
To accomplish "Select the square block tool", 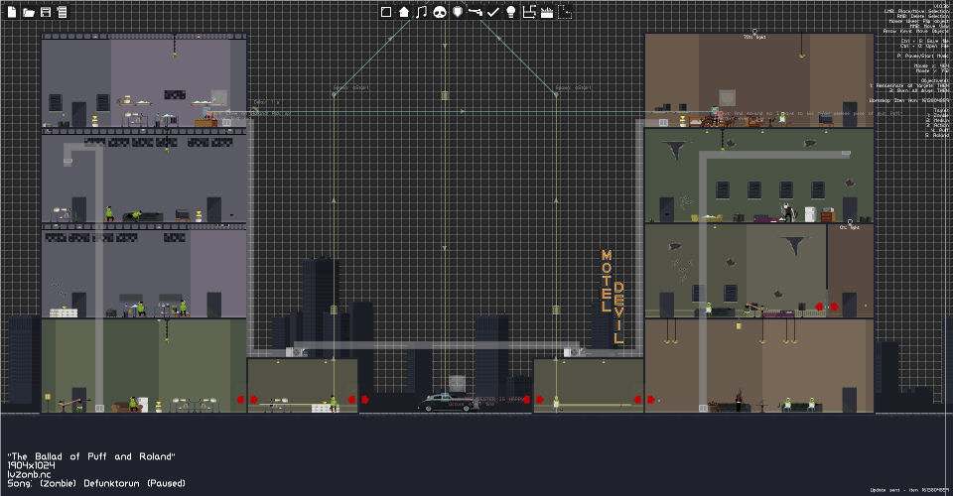I will click(386, 12).
